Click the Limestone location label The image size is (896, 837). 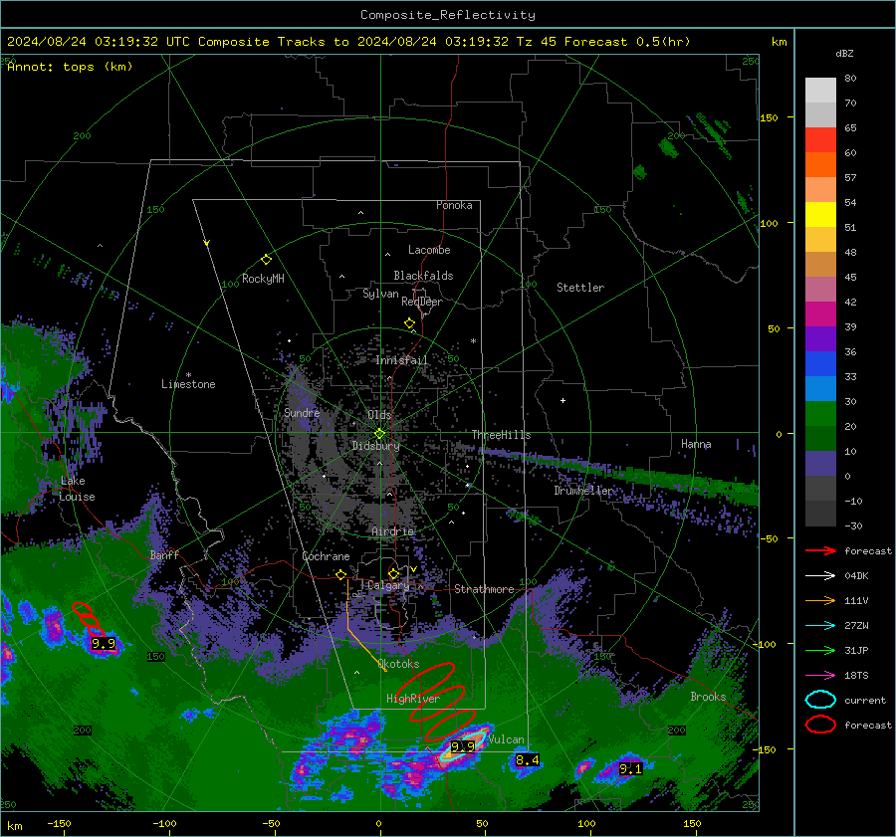point(188,384)
